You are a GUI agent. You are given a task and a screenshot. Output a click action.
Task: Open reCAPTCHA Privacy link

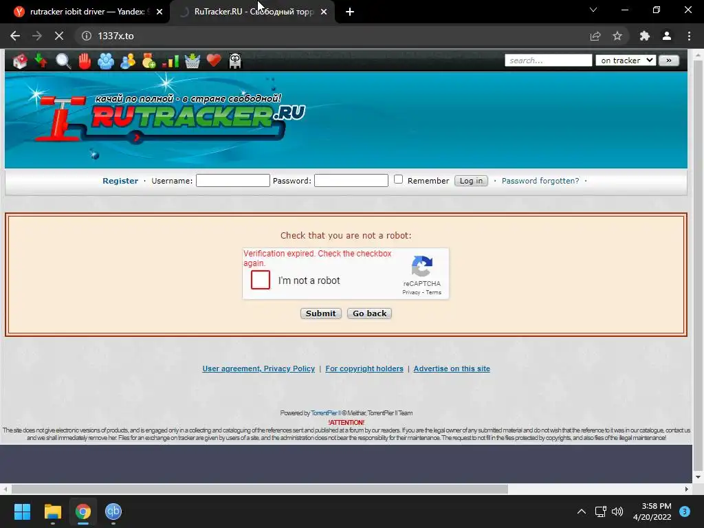pos(411,292)
